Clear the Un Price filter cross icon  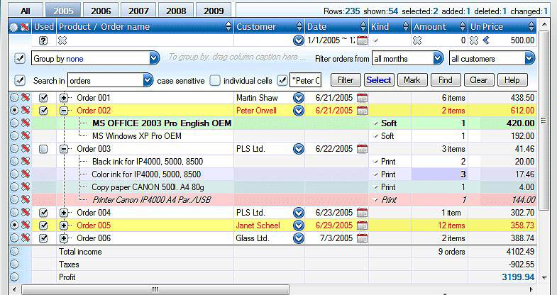click(474, 40)
